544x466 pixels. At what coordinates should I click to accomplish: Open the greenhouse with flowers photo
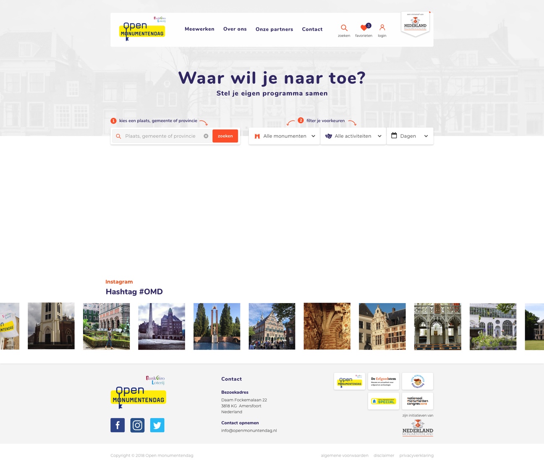pos(493,326)
